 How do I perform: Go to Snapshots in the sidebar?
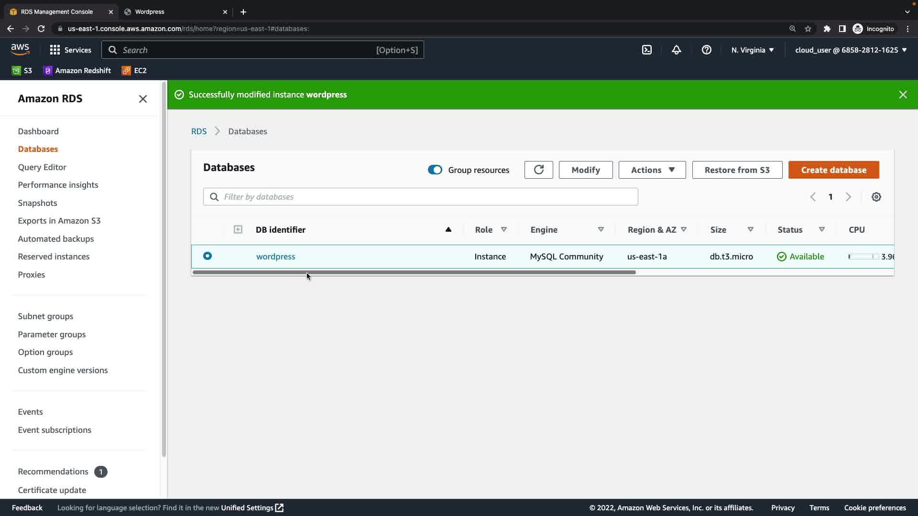point(37,203)
